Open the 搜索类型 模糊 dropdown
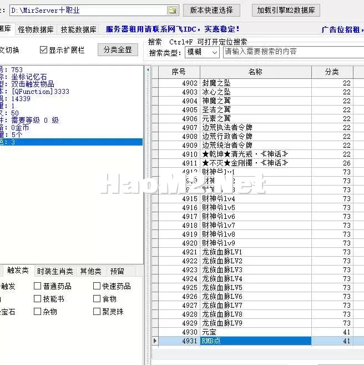This screenshot has width=364, height=365. [202, 52]
